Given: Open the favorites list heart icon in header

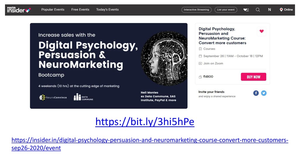Looking at the screenshot, I should tap(246, 10).
